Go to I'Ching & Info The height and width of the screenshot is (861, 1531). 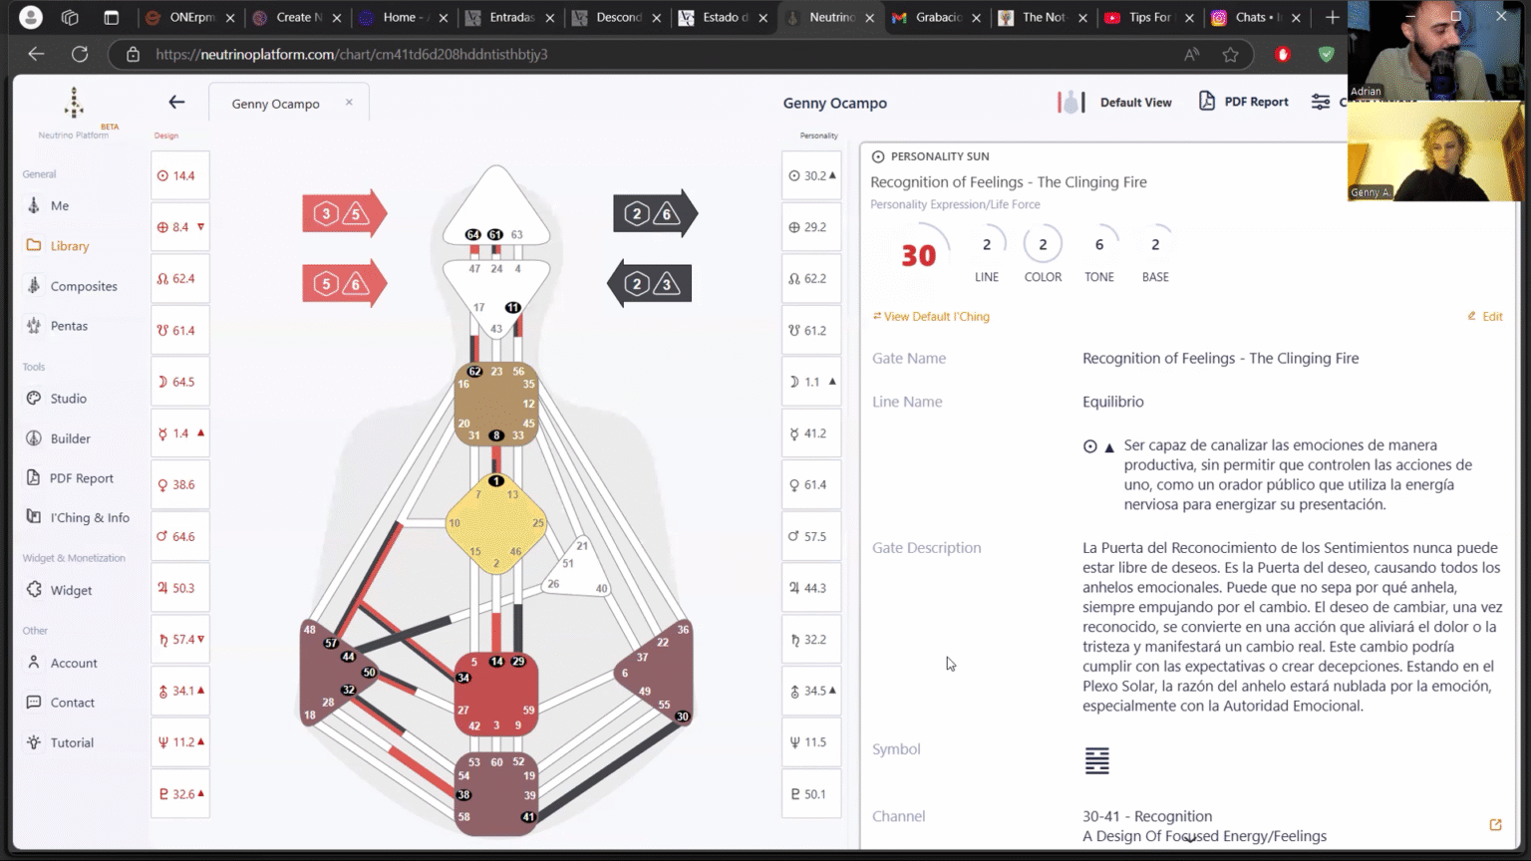click(x=90, y=517)
